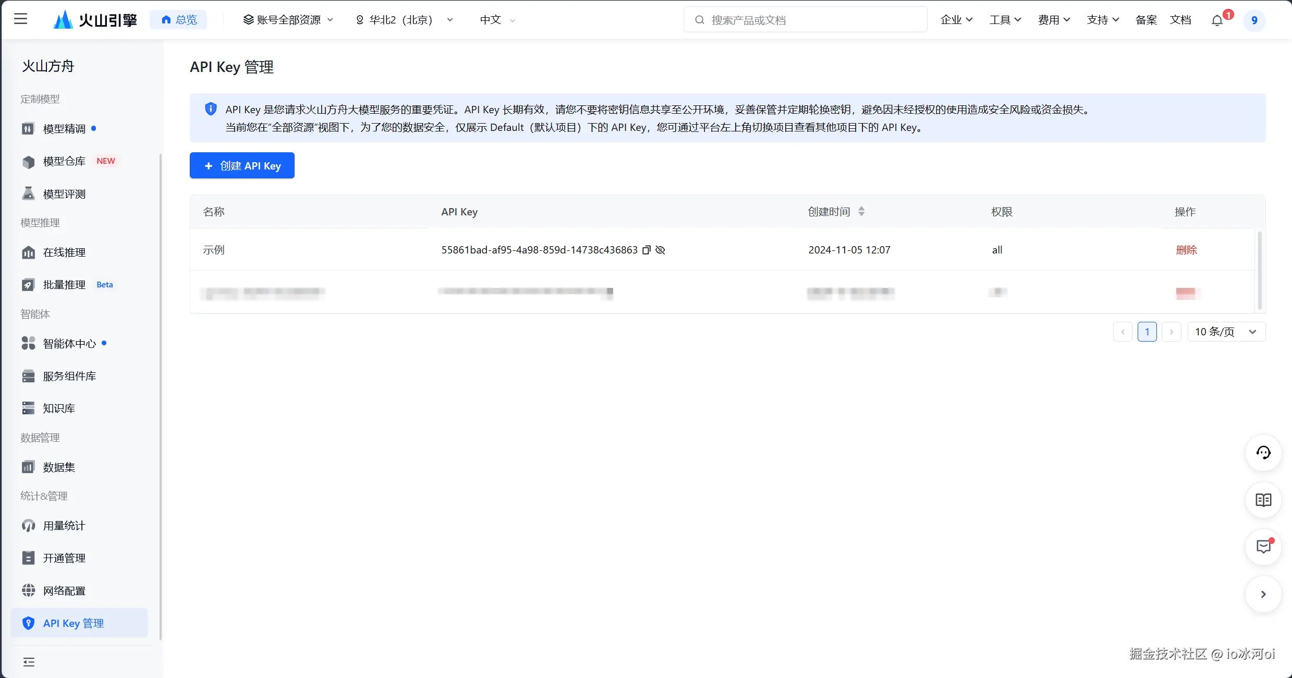Open the notification bell

(1217, 20)
